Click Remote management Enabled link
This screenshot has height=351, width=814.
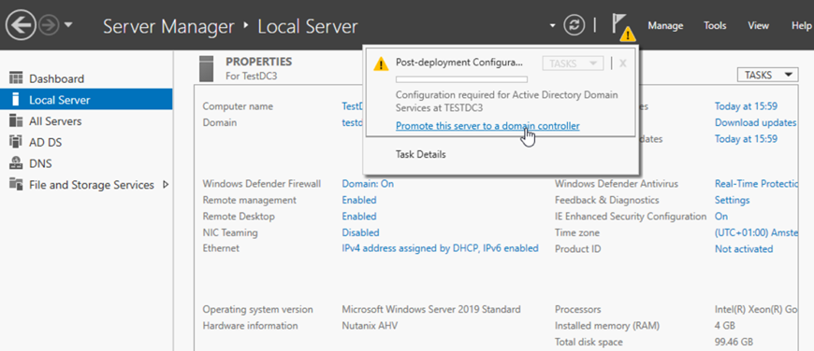tap(358, 200)
